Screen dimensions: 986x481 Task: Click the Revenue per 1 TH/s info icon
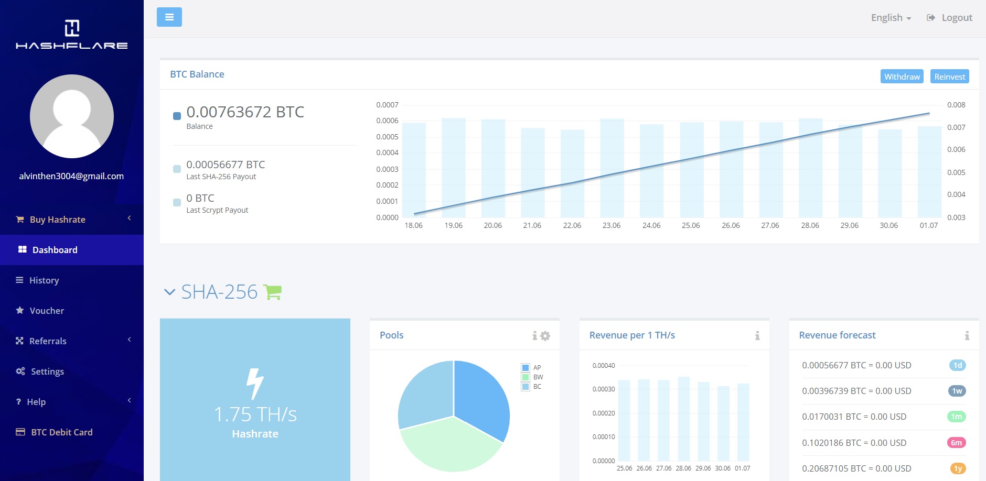[757, 336]
